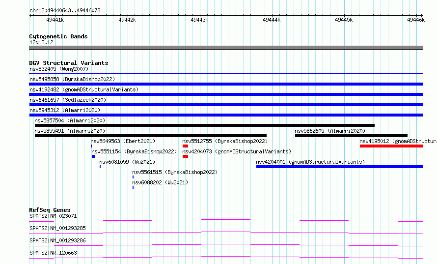Select the nsv5945312 (Almarri2020) label

(65, 110)
